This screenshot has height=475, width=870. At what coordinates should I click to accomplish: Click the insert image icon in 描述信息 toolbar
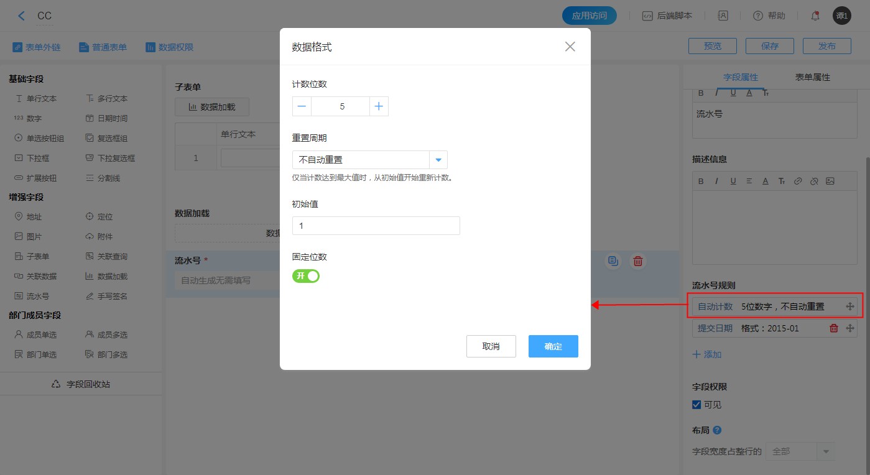(830, 181)
